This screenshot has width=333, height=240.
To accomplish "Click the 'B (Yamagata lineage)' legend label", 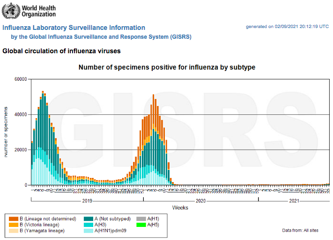I will coord(42,231).
